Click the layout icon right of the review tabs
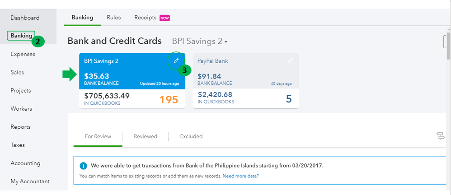451x195 pixels. click(x=440, y=136)
